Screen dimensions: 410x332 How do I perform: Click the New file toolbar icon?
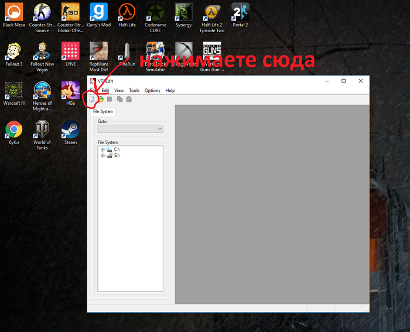point(92,100)
